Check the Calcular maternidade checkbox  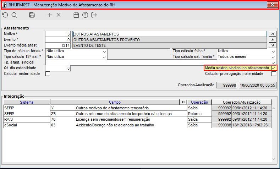tap(48, 73)
